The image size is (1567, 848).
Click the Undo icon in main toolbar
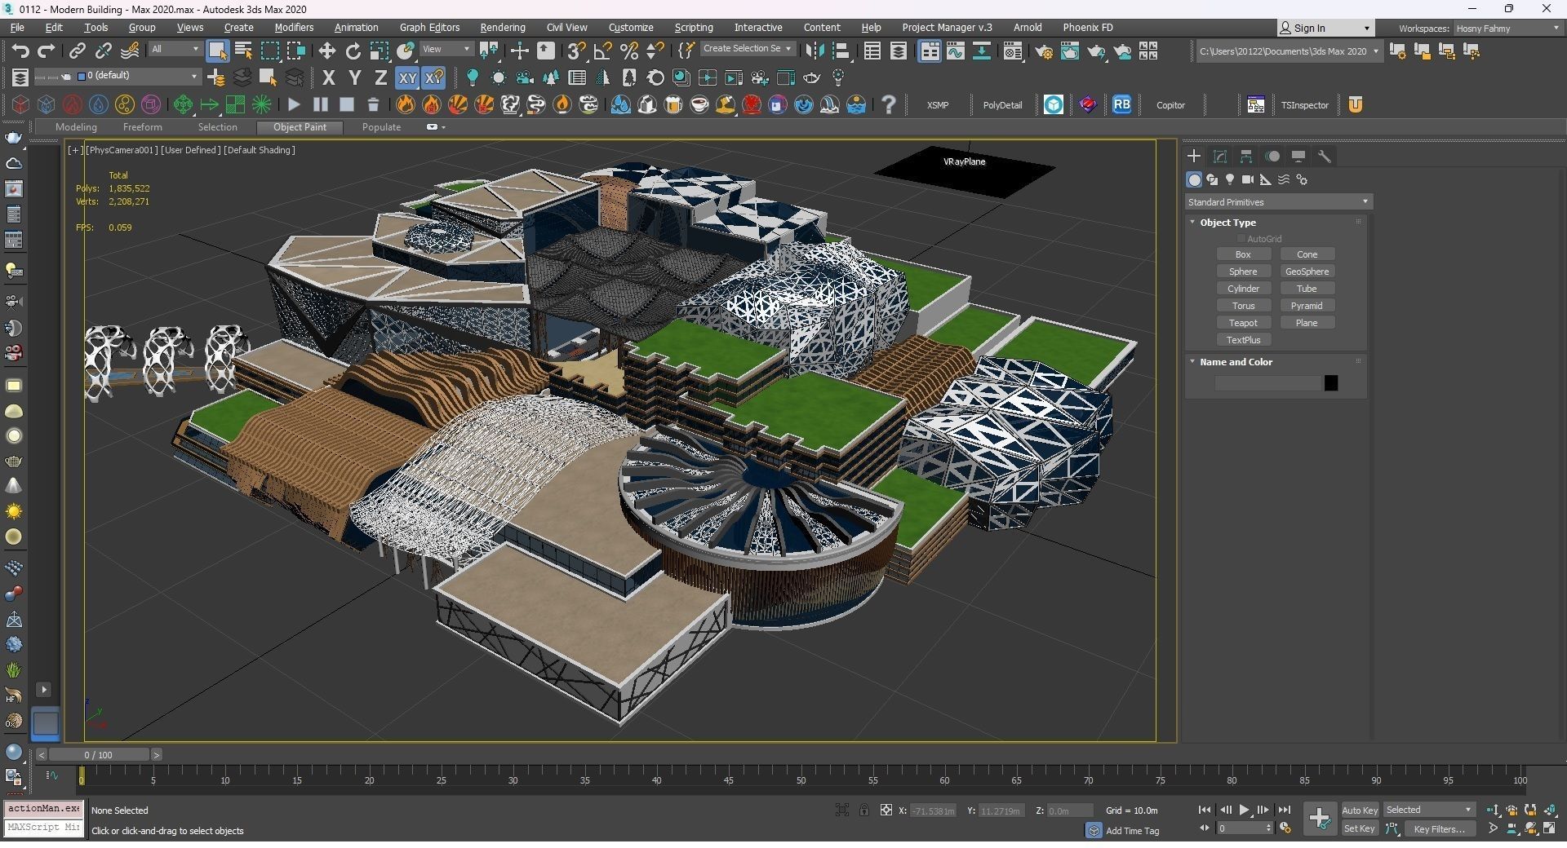coord(20,51)
